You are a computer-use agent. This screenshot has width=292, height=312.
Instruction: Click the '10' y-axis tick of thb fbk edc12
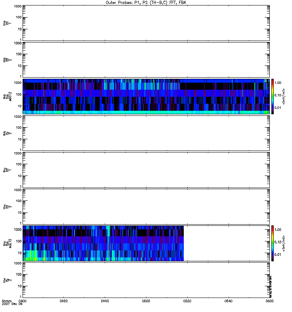[19, 106]
